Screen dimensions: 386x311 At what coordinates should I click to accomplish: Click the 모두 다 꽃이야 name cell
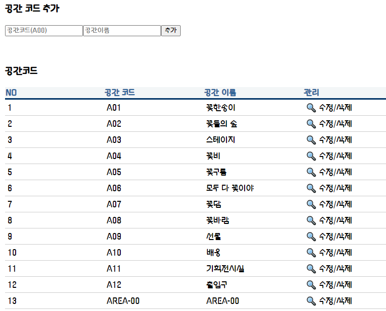[x=230, y=188]
